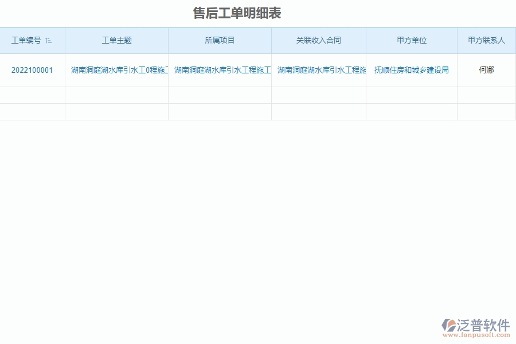The height and width of the screenshot is (344, 516).
Task: Select contact person 何娜
Action: tap(487, 70)
